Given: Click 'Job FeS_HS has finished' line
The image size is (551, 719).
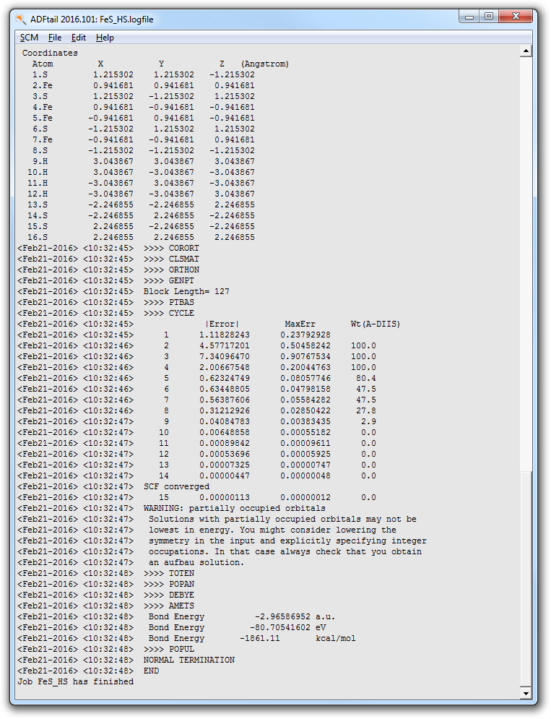Looking at the screenshot, I should pos(76,682).
